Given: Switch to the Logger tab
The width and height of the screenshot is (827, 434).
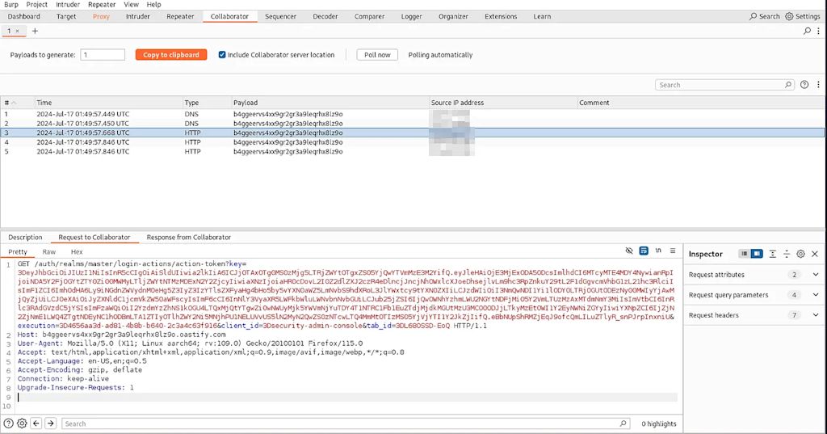Looking at the screenshot, I should (x=411, y=16).
